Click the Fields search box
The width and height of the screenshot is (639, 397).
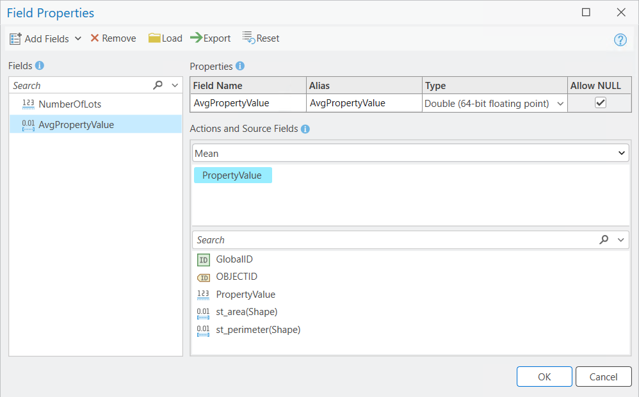[80, 85]
